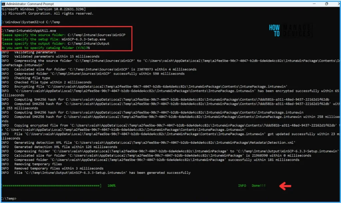This screenshot has width=341, height=203.
Task: Click the green progress bar
Action: point(51,186)
